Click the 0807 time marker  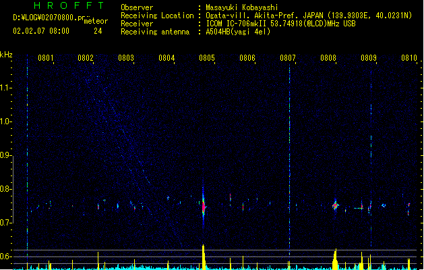tap(288, 58)
